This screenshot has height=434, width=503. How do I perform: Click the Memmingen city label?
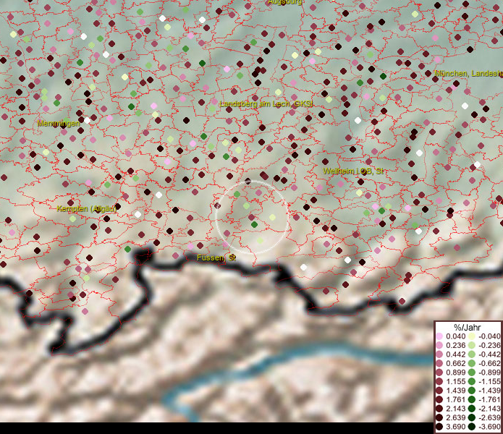[x=59, y=123]
